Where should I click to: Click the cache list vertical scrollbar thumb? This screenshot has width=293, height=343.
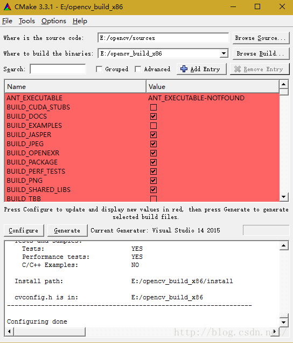[284, 92]
